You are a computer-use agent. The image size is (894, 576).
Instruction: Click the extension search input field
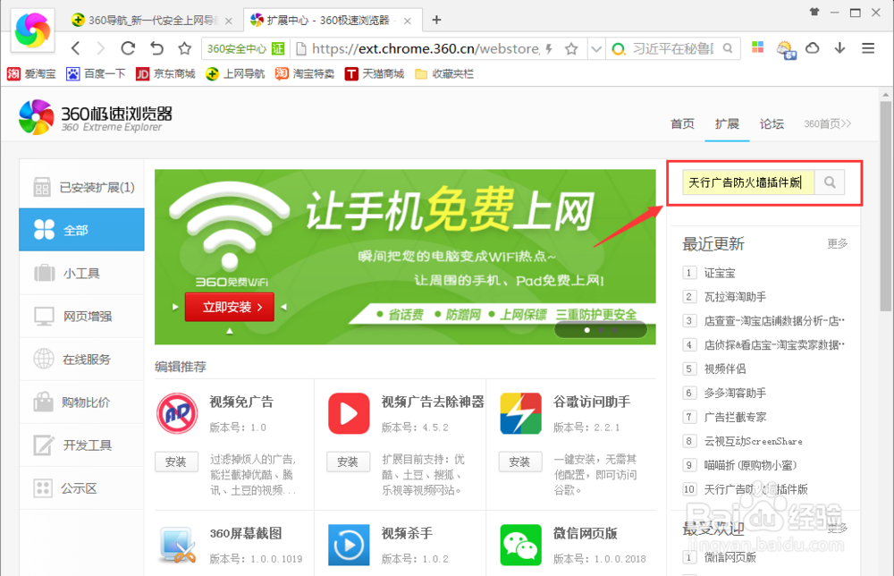[748, 182]
